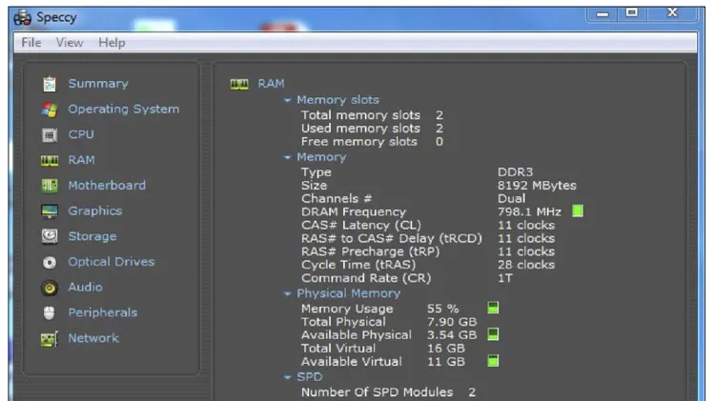Click the 798.1 MHz frequency value
The height and width of the screenshot is (401, 715).
[x=529, y=211]
